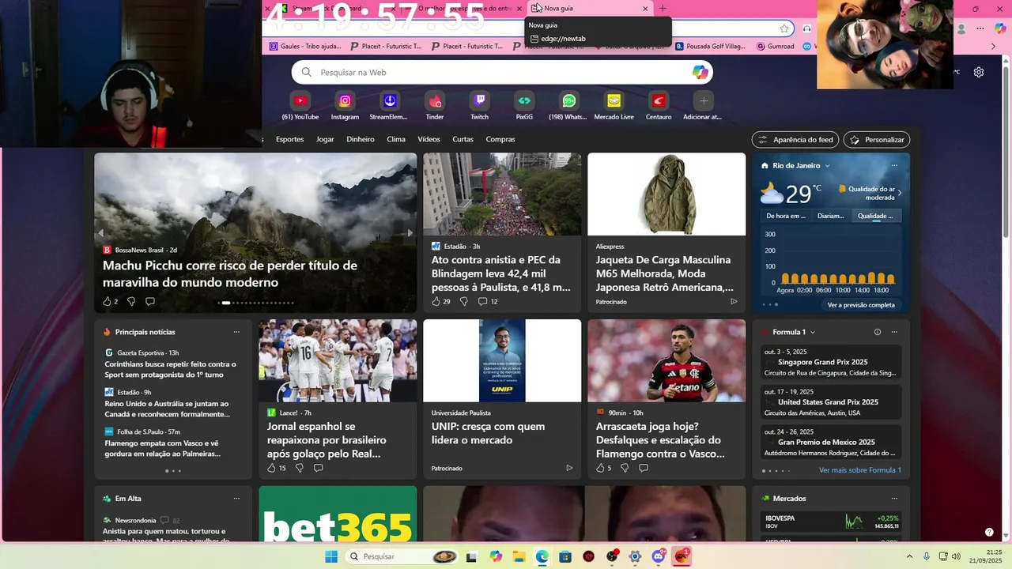Show hidden system tray icons
Image resolution: width=1012 pixels, height=569 pixels.
[909, 556]
